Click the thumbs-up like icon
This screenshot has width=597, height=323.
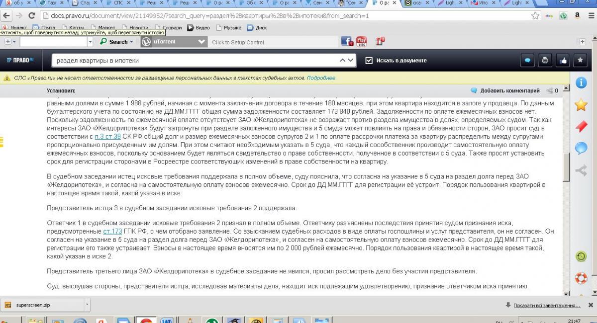562,61
